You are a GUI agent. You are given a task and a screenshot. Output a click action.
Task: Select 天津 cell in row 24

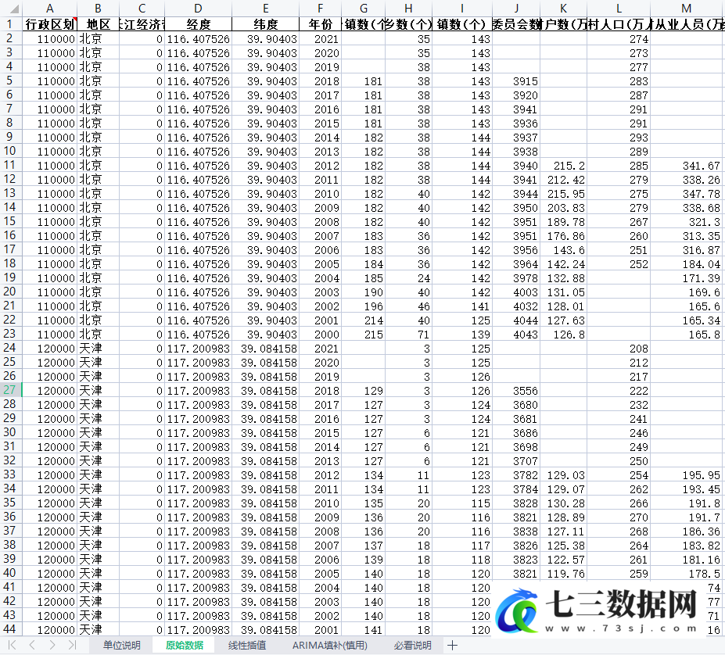tap(98, 349)
